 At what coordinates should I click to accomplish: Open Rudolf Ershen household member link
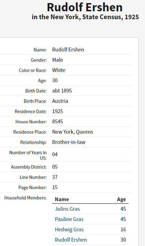(71, 240)
